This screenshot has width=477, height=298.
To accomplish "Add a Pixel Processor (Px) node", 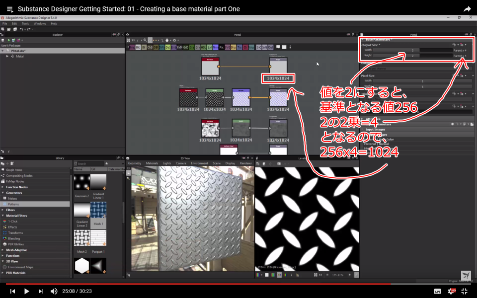I will coord(222,48).
